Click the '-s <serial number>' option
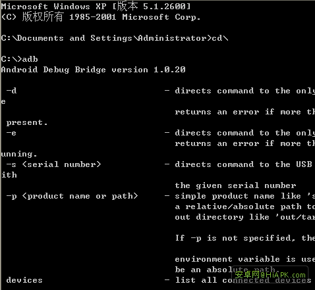The image size is (315, 290). pyautogui.click(x=53, y=164)
